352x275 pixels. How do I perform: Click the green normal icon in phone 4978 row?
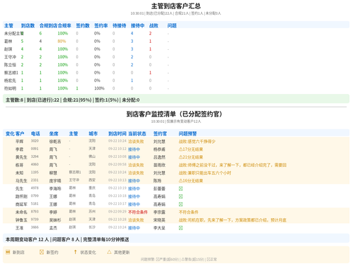tap(181, 189)
